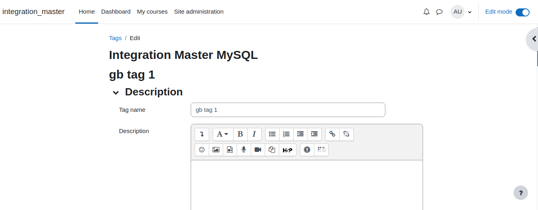Collapse the Description section

(x=116, y=93)
